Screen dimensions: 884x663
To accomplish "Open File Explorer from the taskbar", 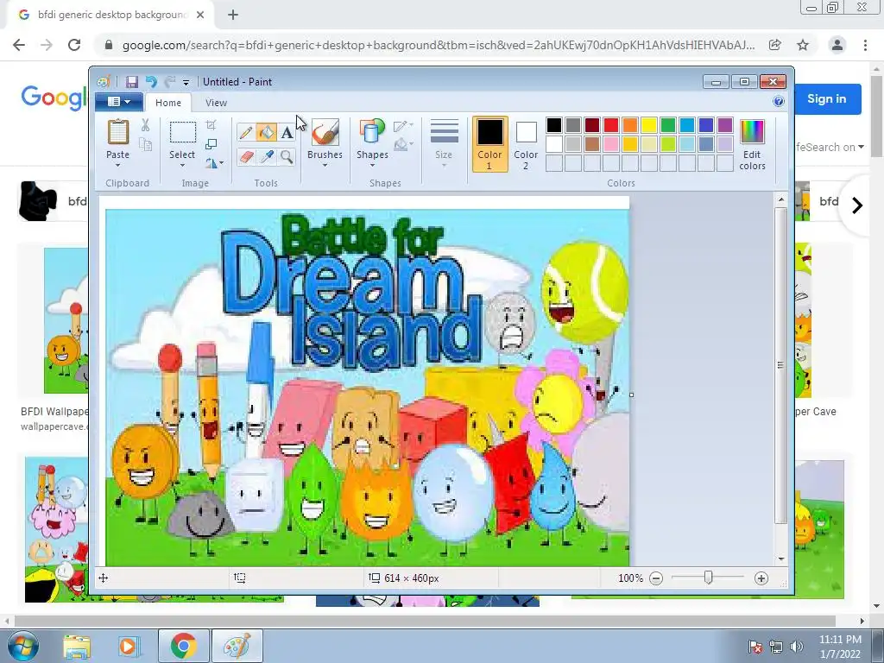I will [x=77, y=646].
